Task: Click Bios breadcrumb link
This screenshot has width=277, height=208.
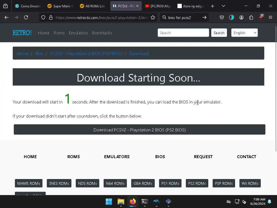Action: (x=39, y=53)
